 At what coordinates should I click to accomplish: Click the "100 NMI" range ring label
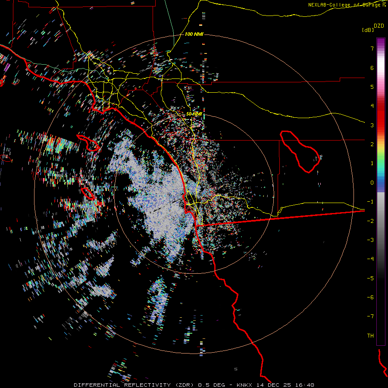click(194, 34)
